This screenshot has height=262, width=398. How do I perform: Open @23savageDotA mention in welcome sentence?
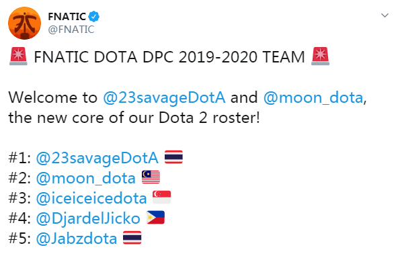click(164, 97)
